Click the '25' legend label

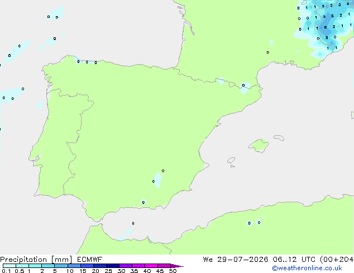108,271
